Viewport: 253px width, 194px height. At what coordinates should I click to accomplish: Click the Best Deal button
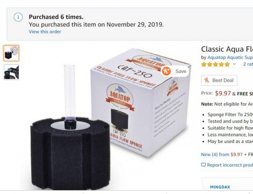click(219, 80)
